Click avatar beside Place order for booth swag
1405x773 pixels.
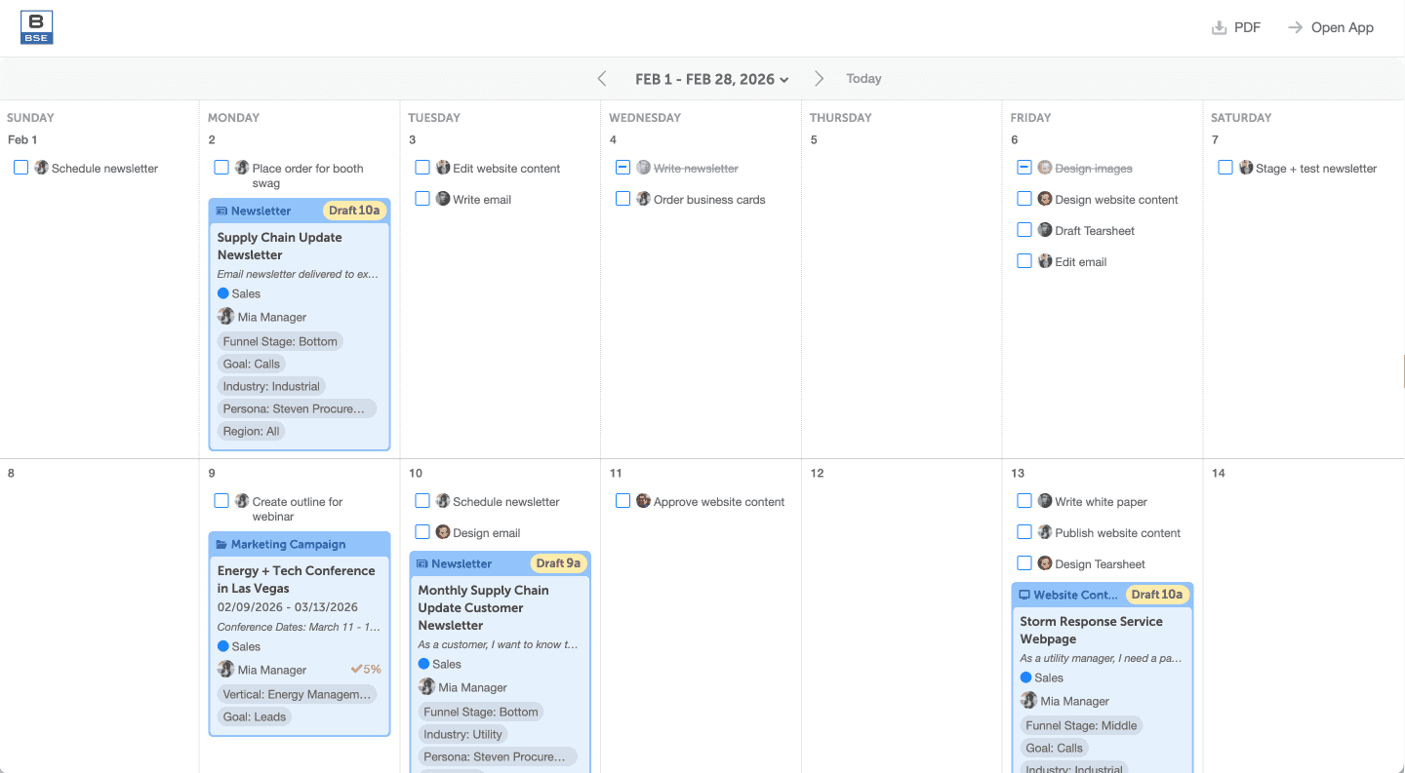point(243,168)
